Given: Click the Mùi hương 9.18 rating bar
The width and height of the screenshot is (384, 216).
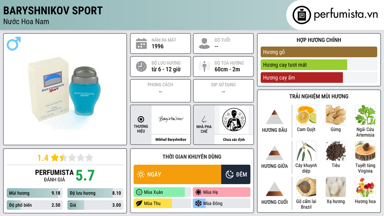Looking at the screenshot, I should pyautogui.click(x=35, y=193).
